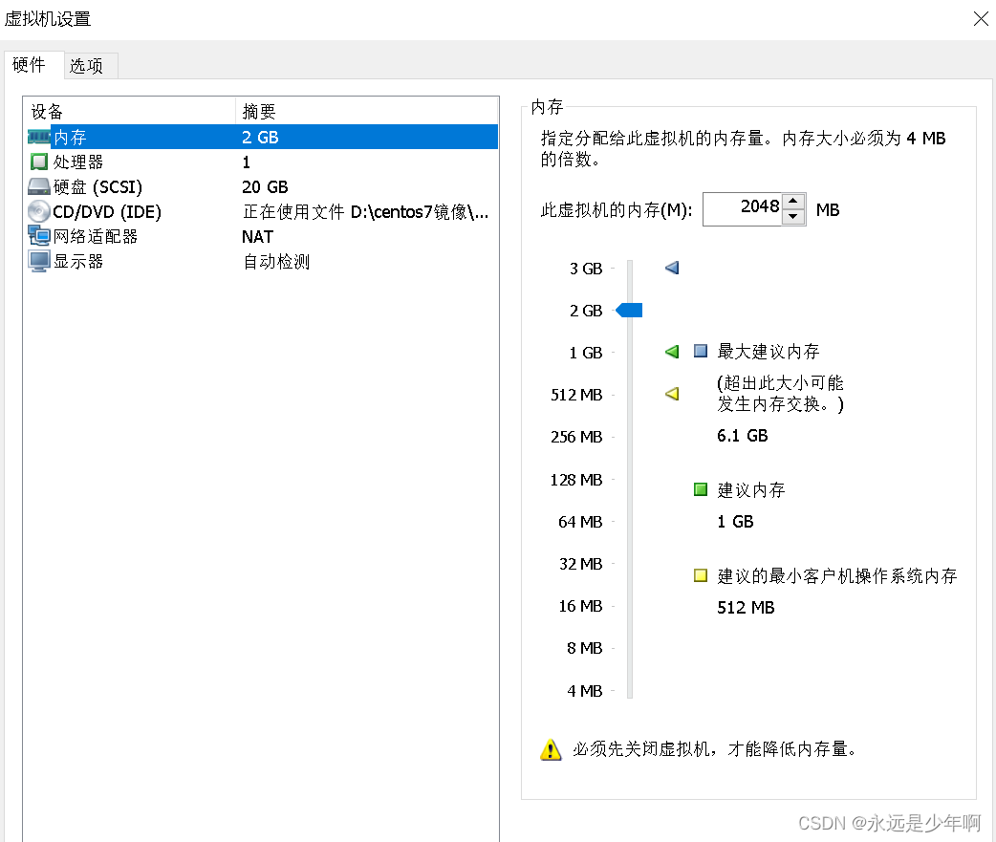Click the yellow minimum memory triangle marker
The height and width of the screenshot is (842, 996).
[x=671, y=393]
